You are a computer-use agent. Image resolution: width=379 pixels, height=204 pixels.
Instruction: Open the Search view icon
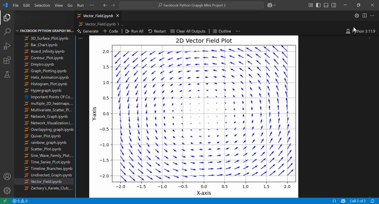[7, 31]
